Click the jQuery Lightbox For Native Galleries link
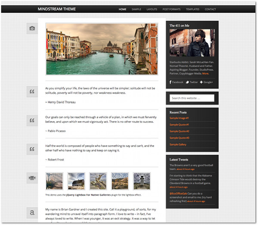Viewport: 258px width, 225px height. pyautogui.click(x=88, y=195)
